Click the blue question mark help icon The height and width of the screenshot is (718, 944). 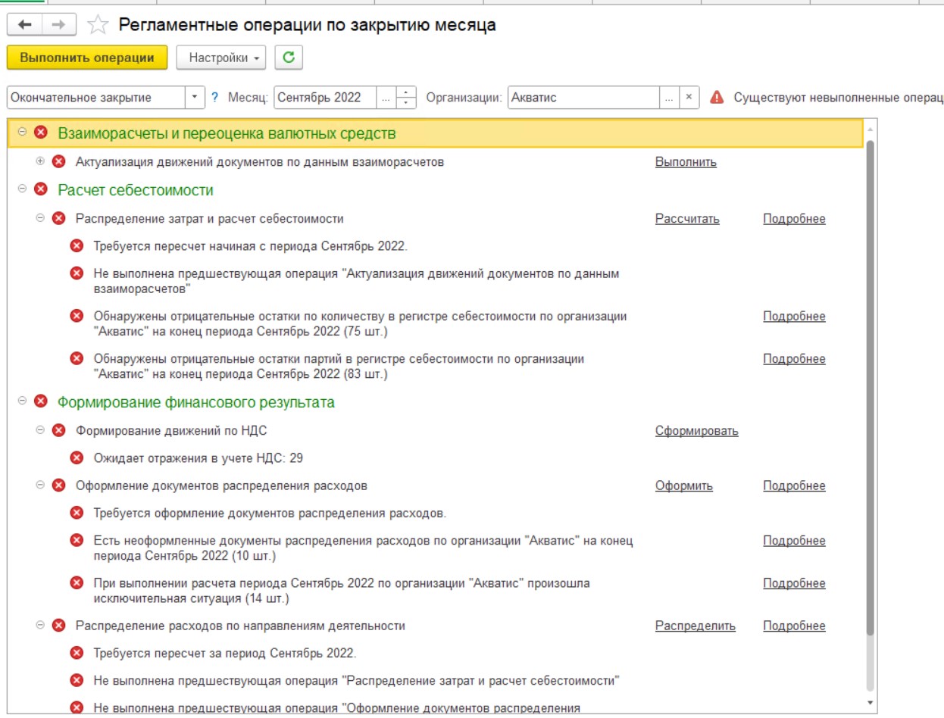214,98
